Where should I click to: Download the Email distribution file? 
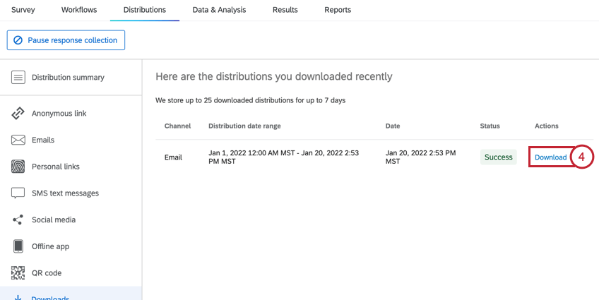coord(550,157)
